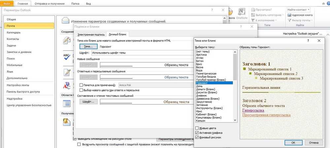This screenshot has height=148, width=330.
Task: Open the Файл ribbon tab
Action: (x=7, y=4)
